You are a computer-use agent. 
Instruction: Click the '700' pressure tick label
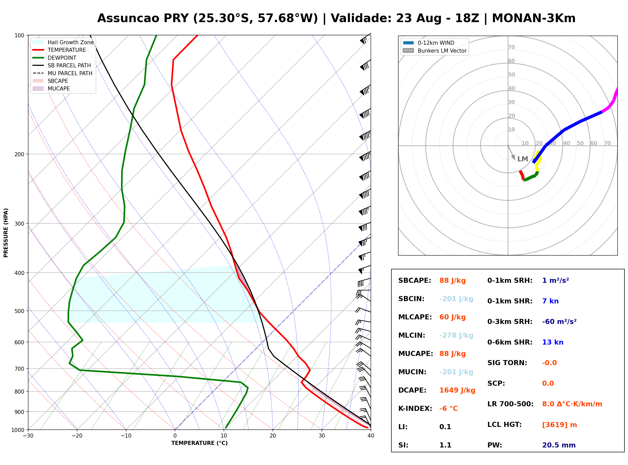pos(19,369)
